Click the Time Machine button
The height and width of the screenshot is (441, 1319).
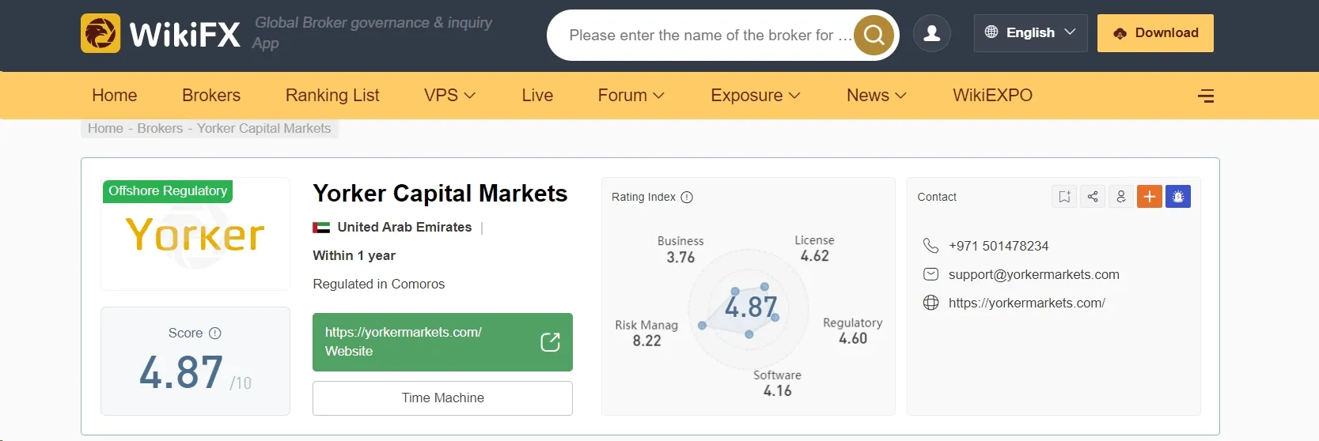[x=442, y=398]
